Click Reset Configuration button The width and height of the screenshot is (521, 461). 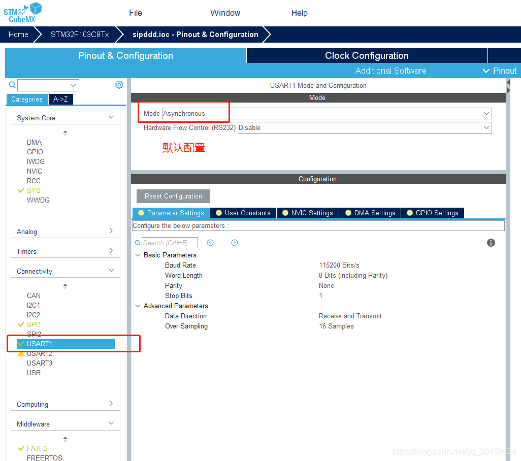(173, 196)
